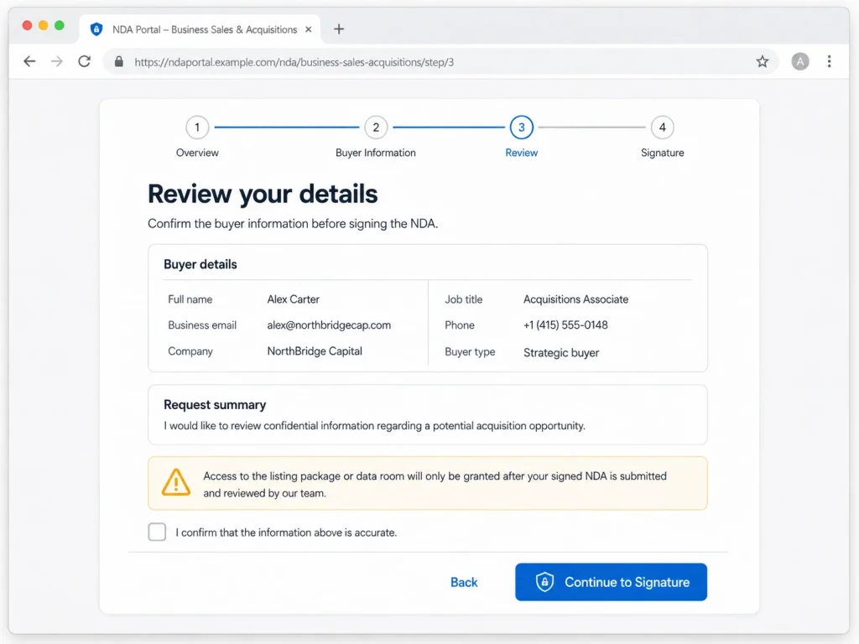Click the padlock site info icon
Screen dimensions: 859x644
119,62
